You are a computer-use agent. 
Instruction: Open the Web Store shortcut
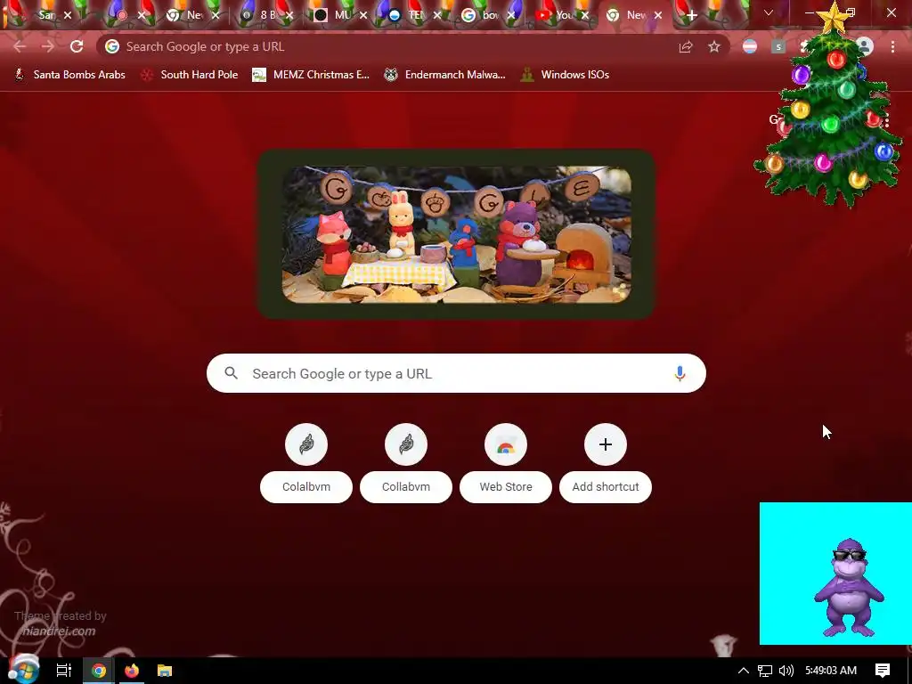[506, 462]
